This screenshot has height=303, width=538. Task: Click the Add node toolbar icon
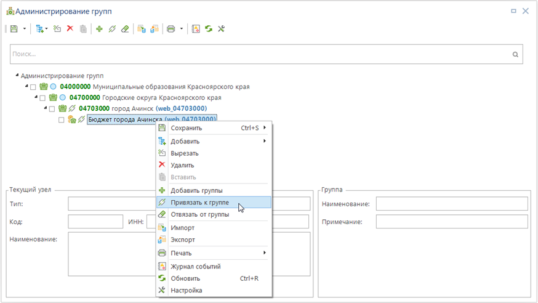pyautogui.click(x=40, y=29)
